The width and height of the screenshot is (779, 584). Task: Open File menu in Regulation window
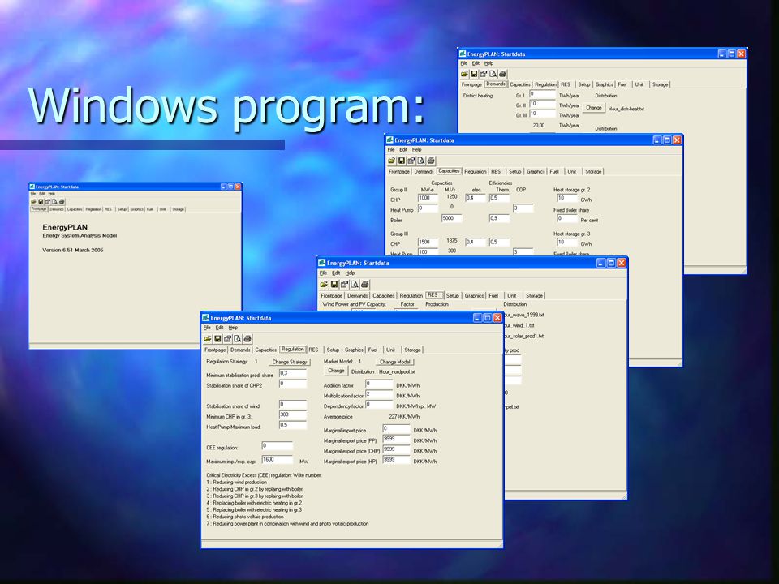pos(207,328)
